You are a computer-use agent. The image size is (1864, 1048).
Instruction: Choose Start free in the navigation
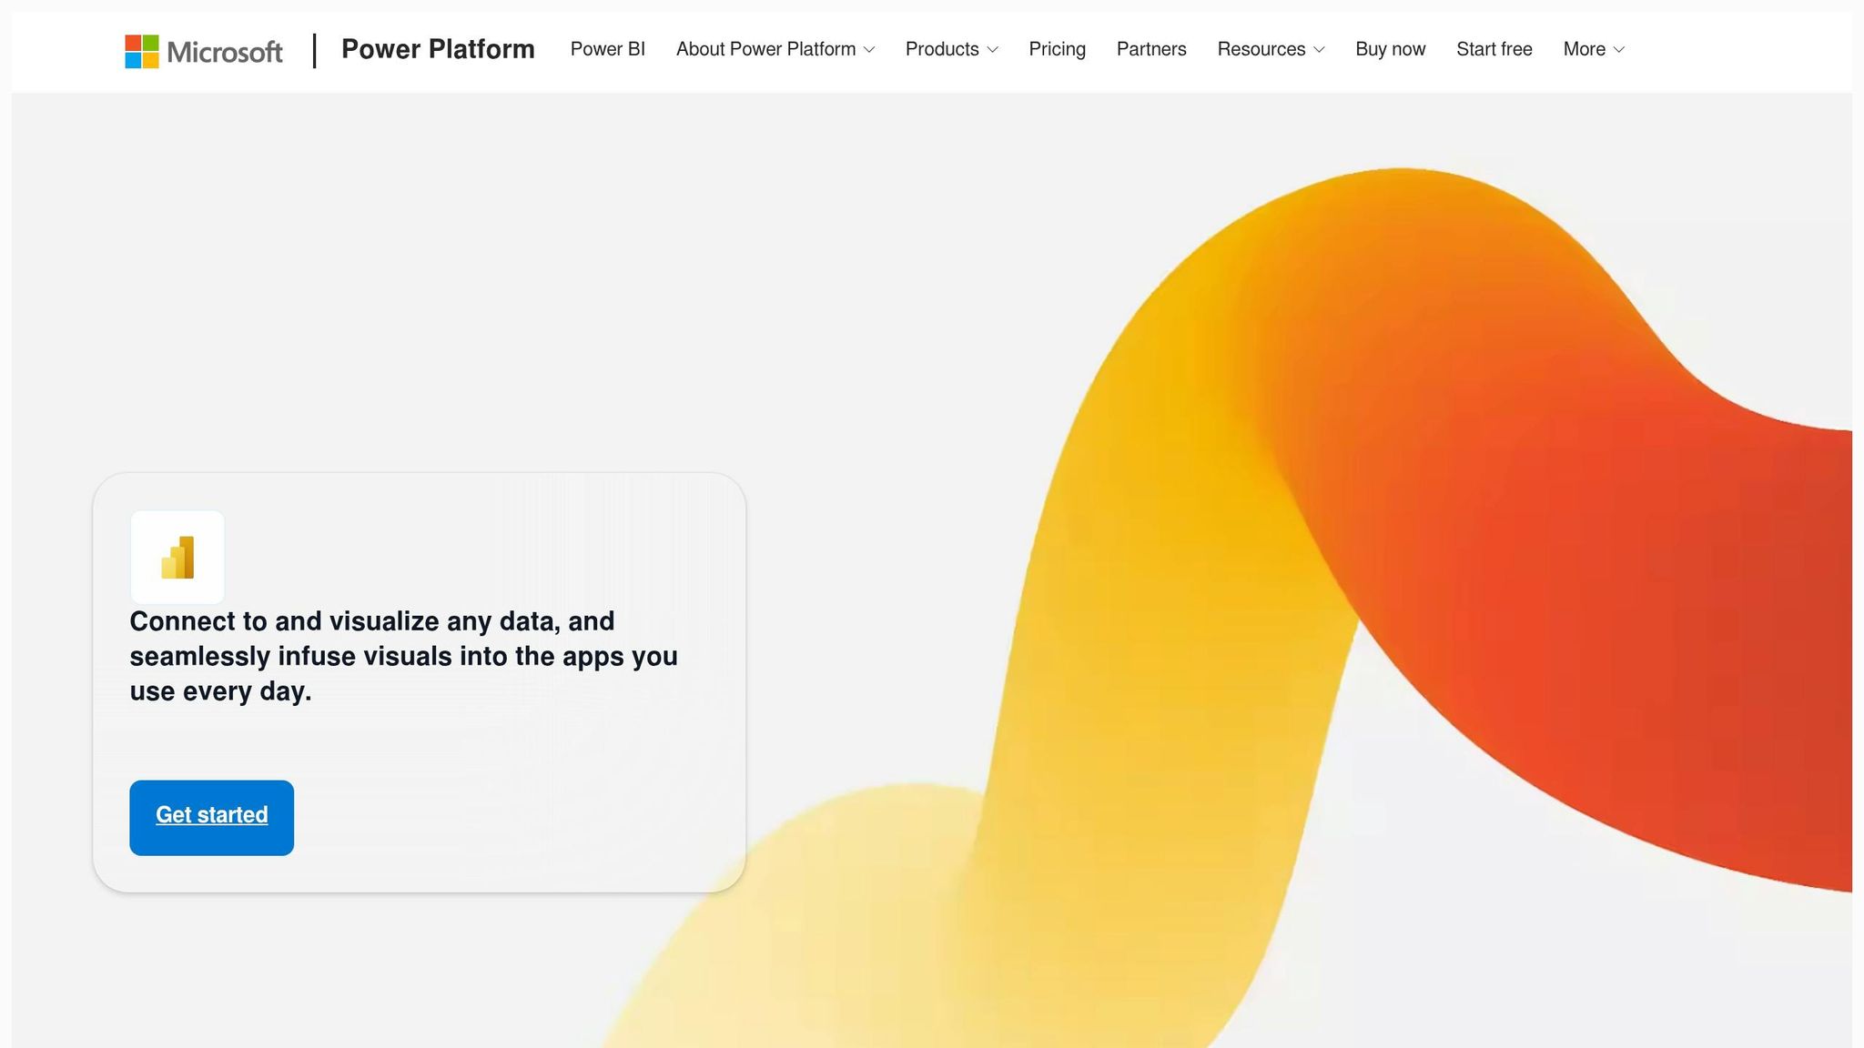tap(1494, 49)
